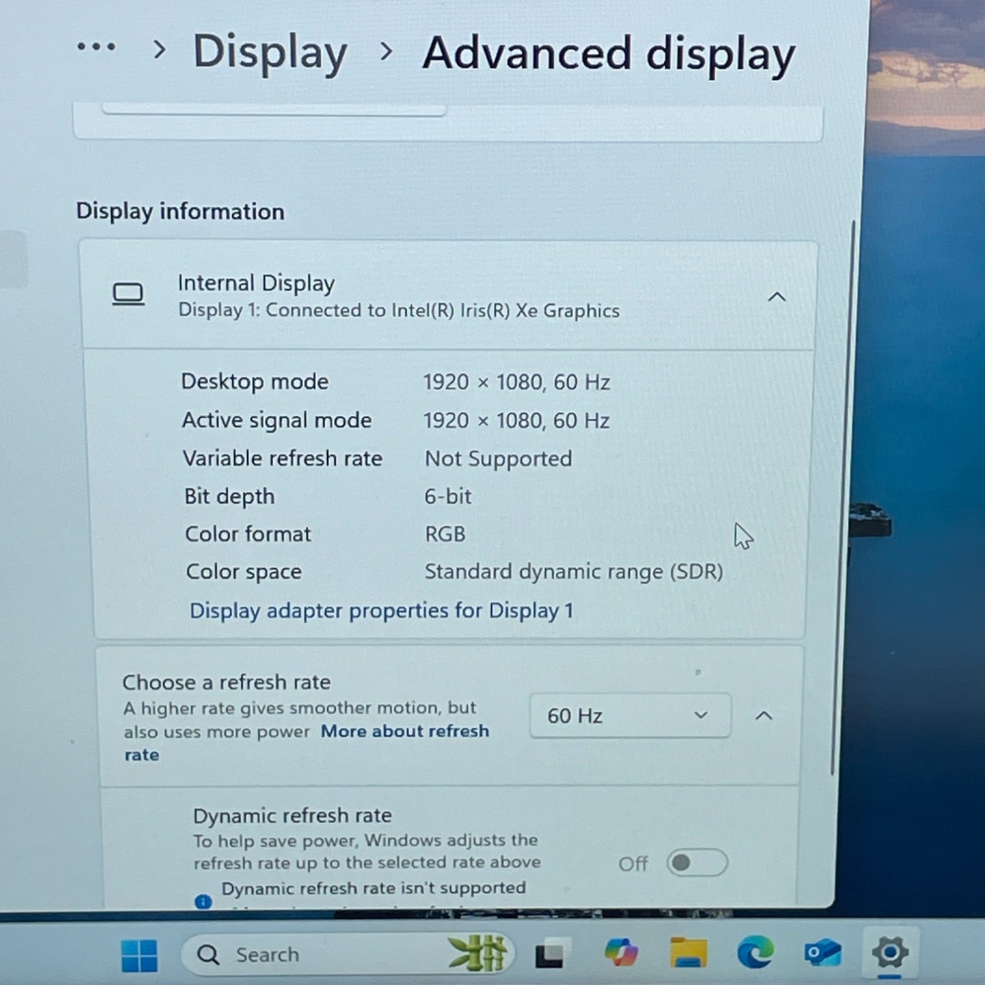This screenshot has height=985, width=985.
Task: Launch Microsoft Edge browser
Action: click(755, 952)
